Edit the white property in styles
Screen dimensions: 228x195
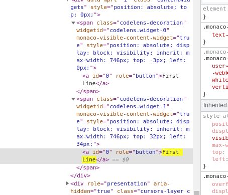tap(220, 80)
